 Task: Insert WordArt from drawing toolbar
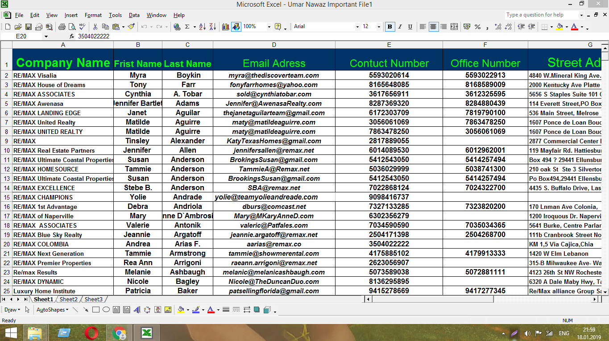pos(137,310)
